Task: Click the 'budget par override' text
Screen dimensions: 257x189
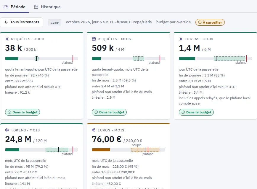Action: [x=174, y=22]
